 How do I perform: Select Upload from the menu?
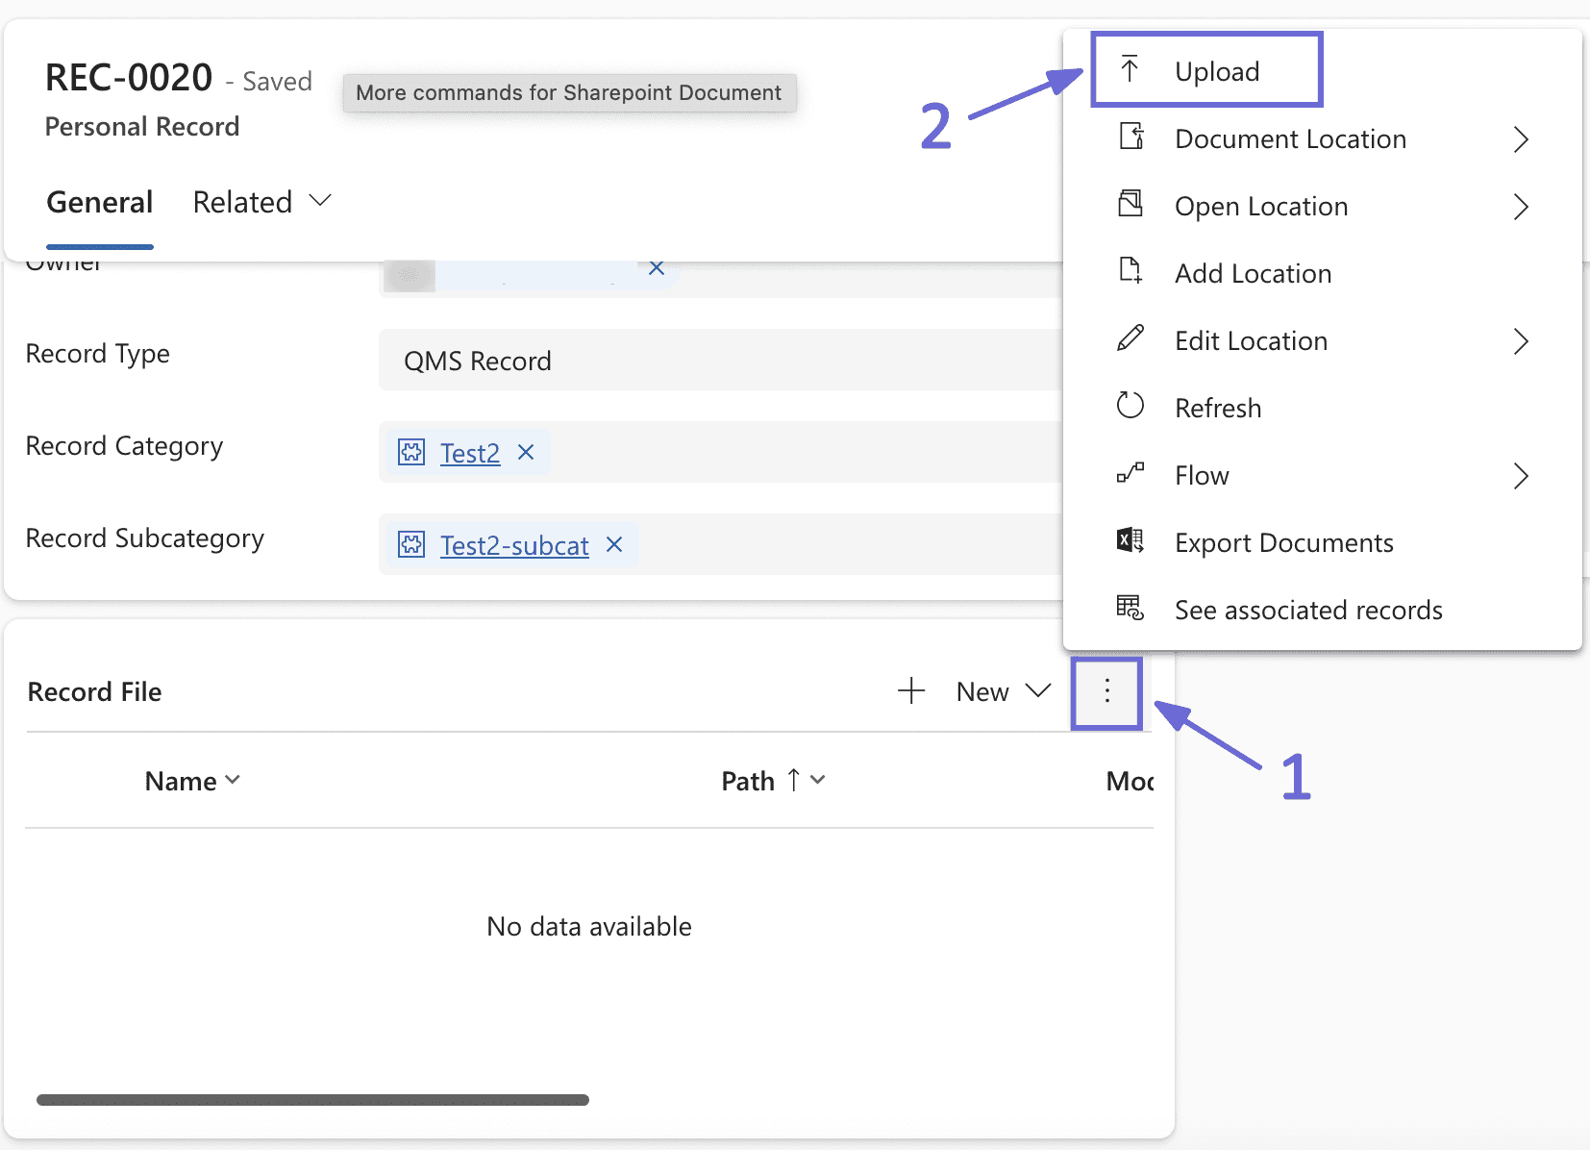coord(1207,70)
